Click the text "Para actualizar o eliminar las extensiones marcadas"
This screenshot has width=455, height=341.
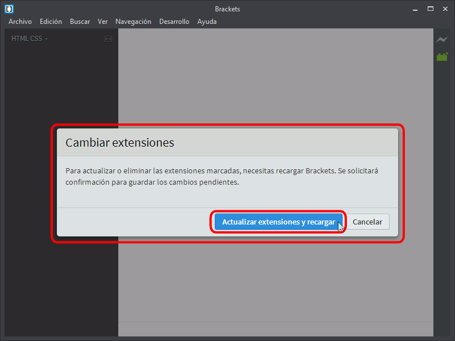click(x=152, y=171)
